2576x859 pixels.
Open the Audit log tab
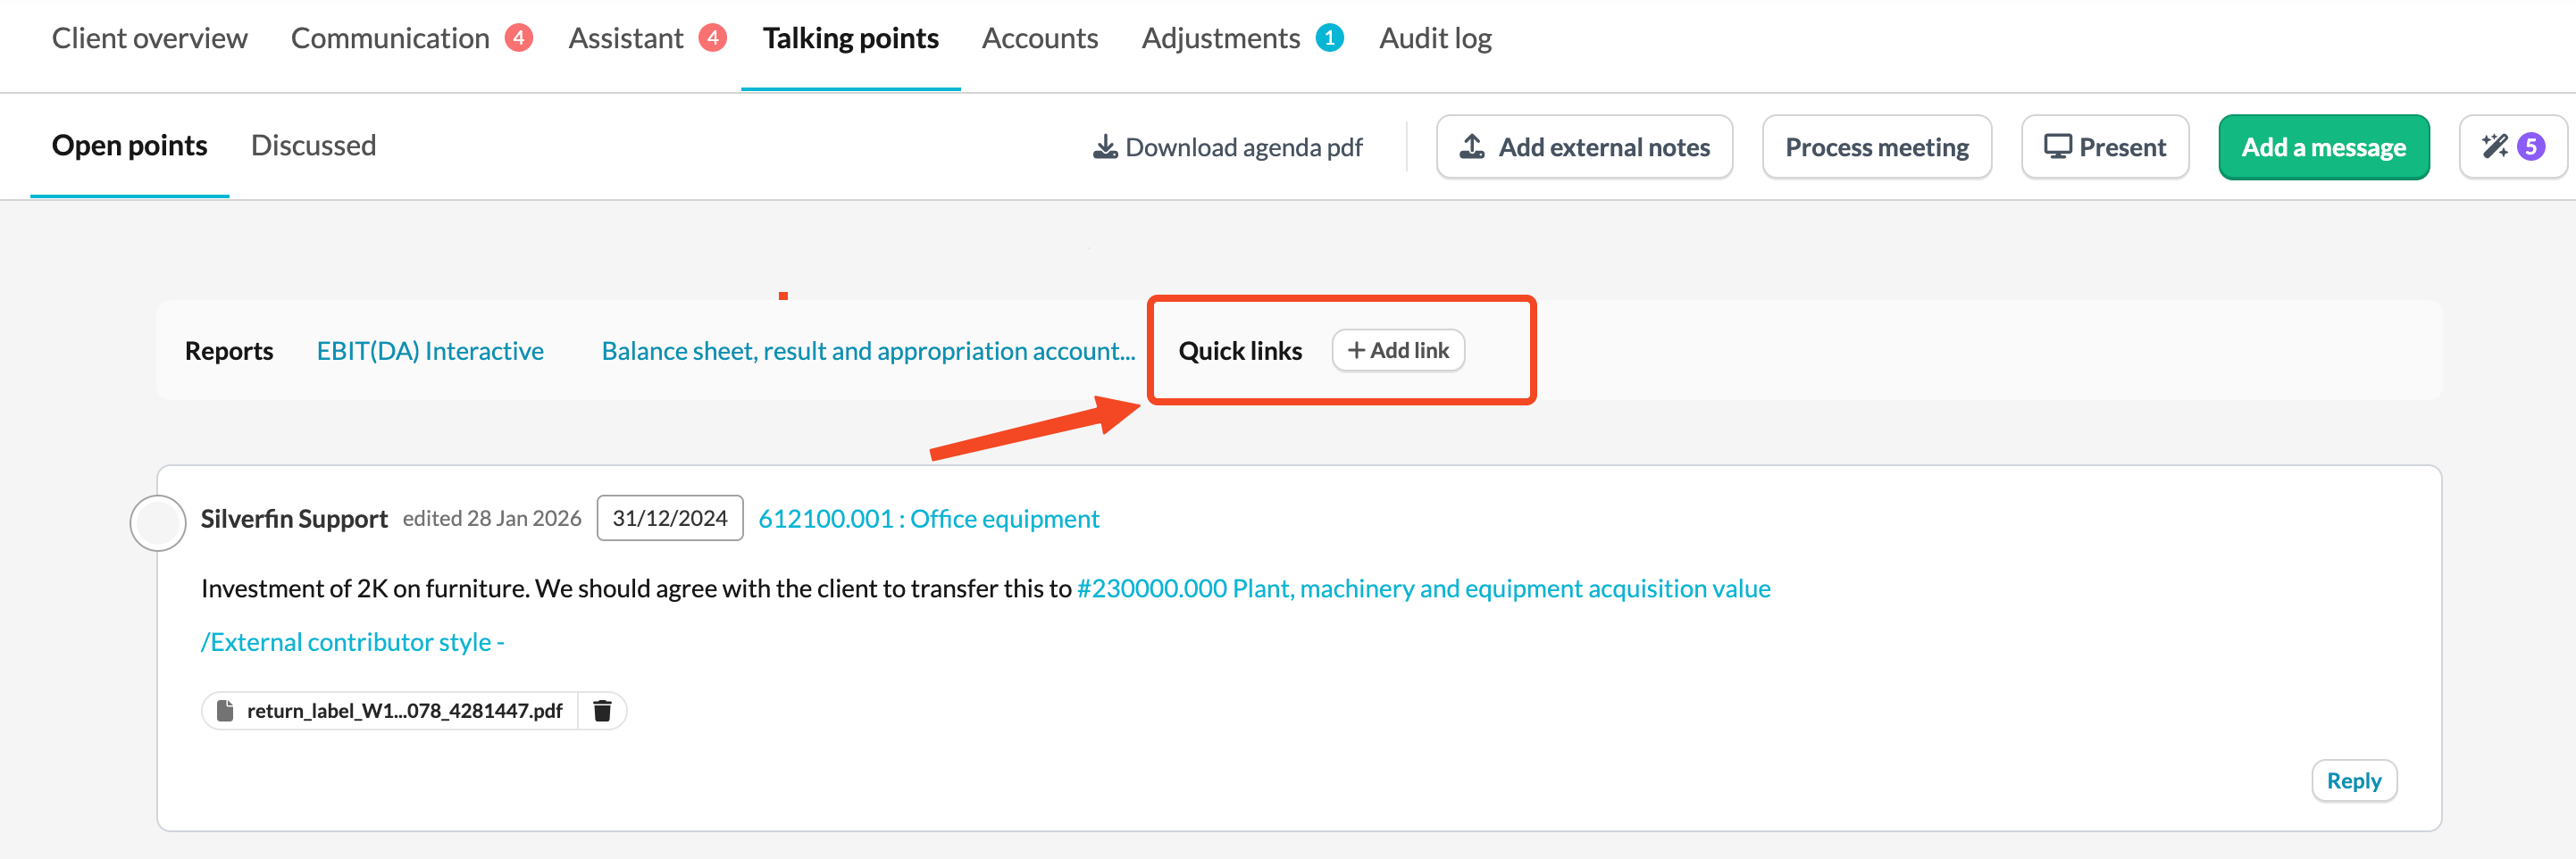[1435, 38]
